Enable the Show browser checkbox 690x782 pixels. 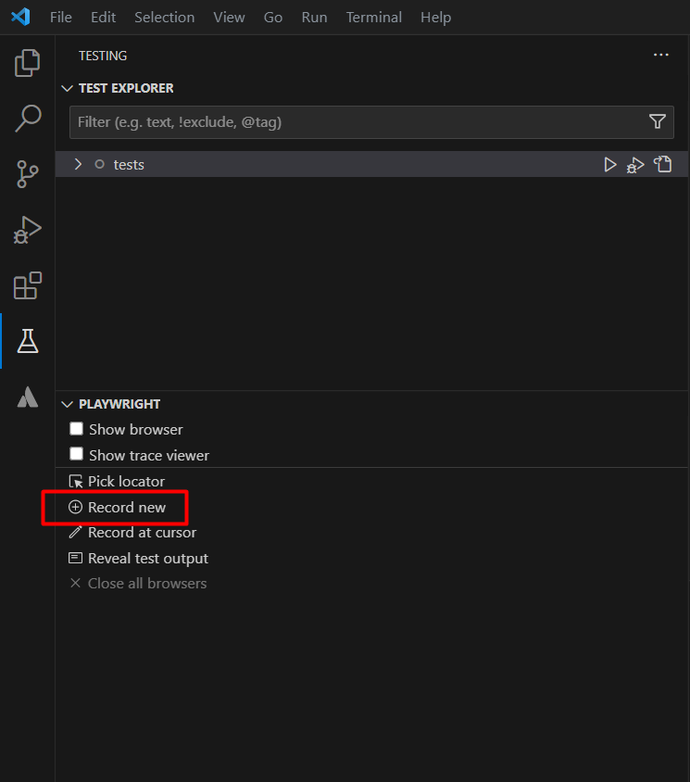pos(76,429)
